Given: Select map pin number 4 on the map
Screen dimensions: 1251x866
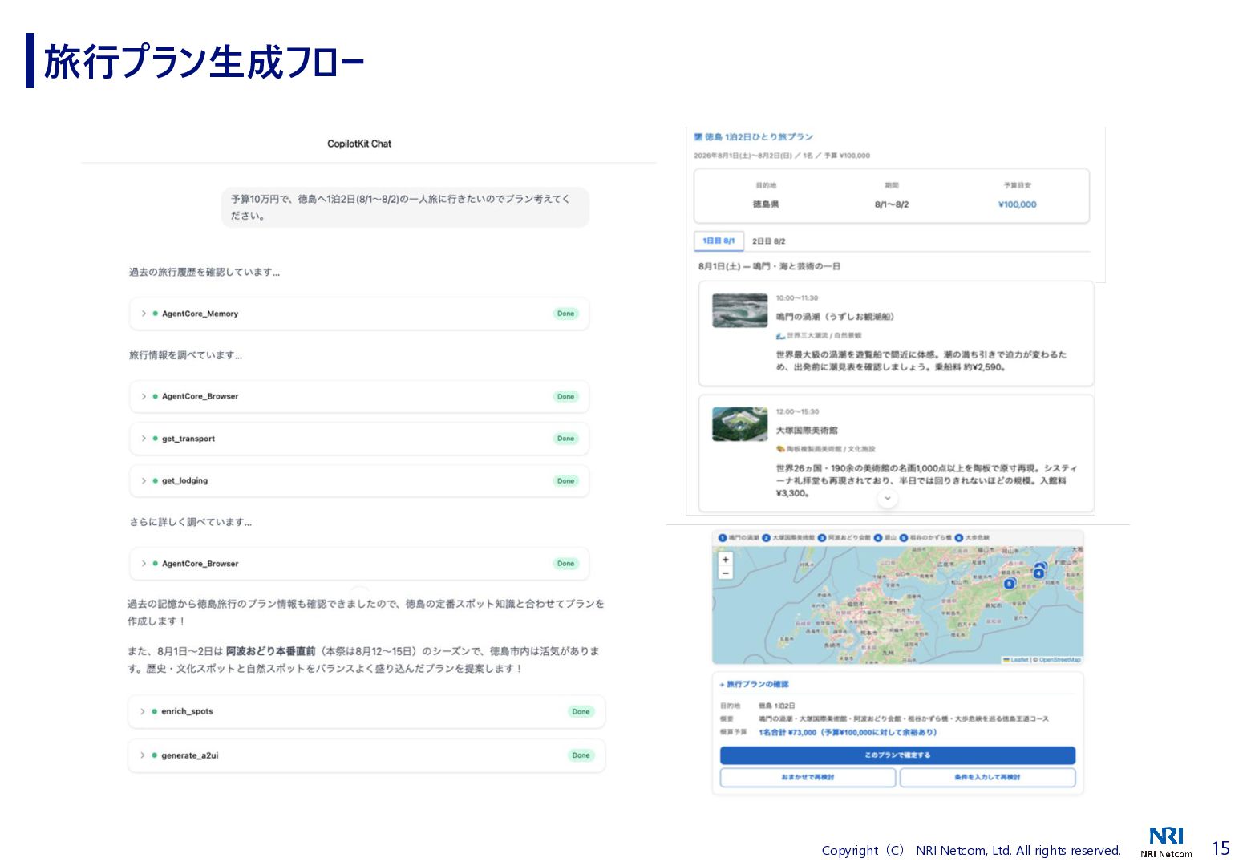Looking at the screenshot, I should pos(1038,573).
